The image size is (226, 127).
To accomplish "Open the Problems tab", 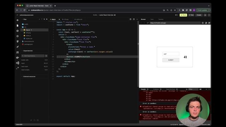I will coord(156,89).
